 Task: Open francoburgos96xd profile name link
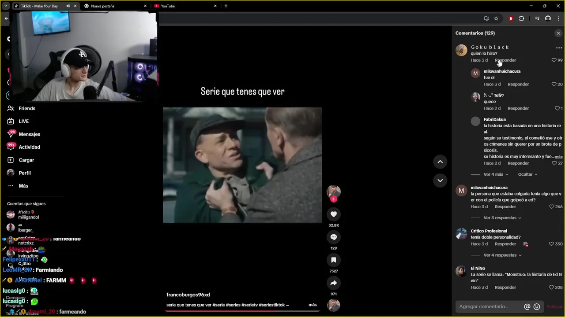point(188,295)
